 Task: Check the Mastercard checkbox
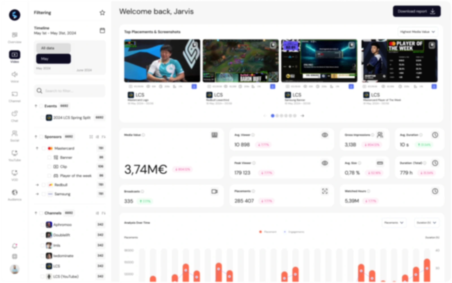click(44, 148)
